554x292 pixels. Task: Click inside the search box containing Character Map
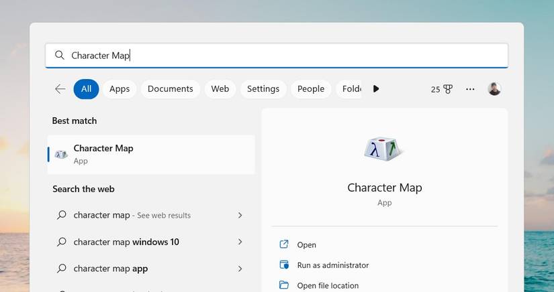(x=277, y=56)
